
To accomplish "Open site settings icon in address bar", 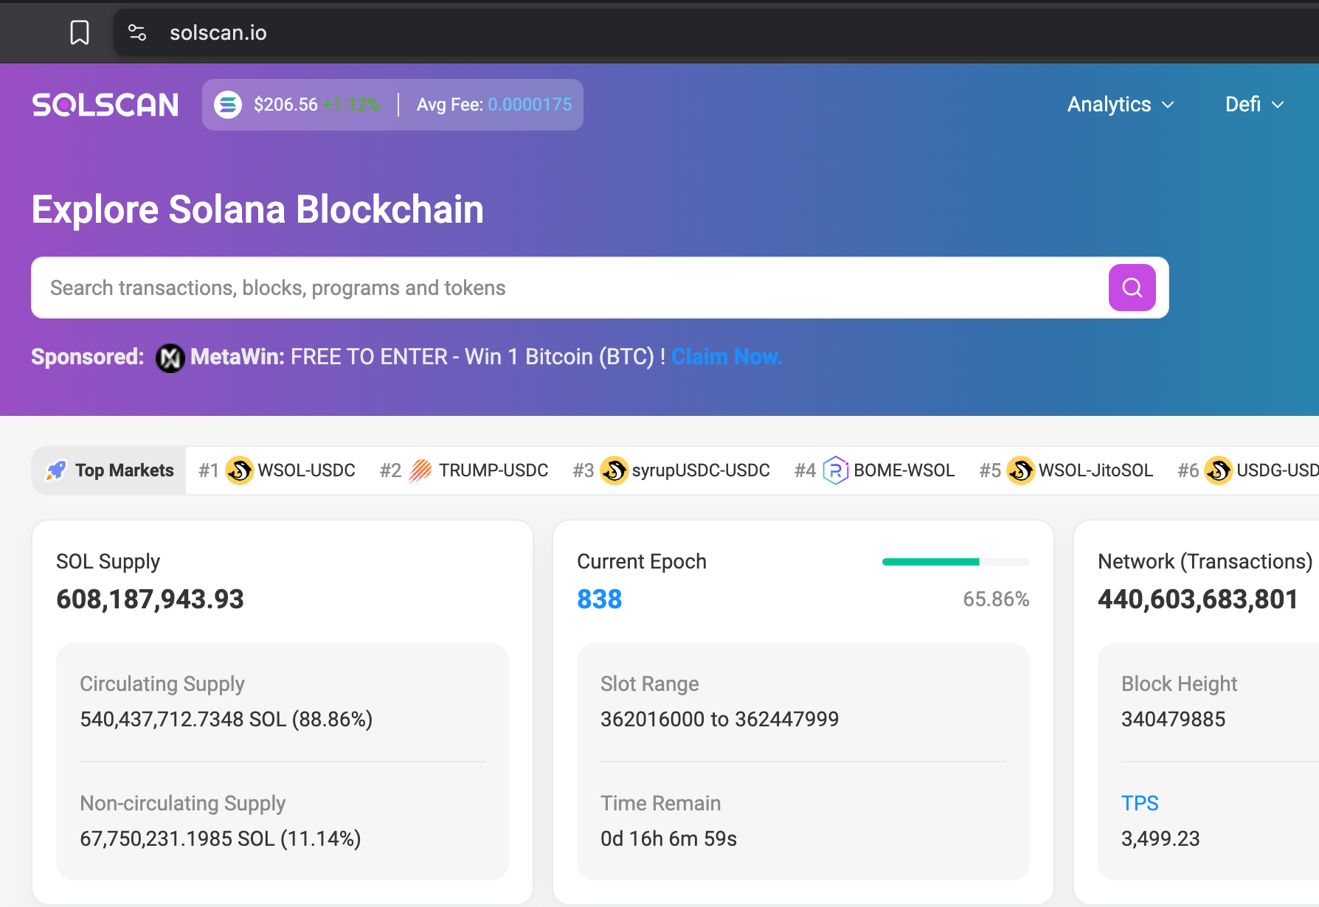I will 137,32.
